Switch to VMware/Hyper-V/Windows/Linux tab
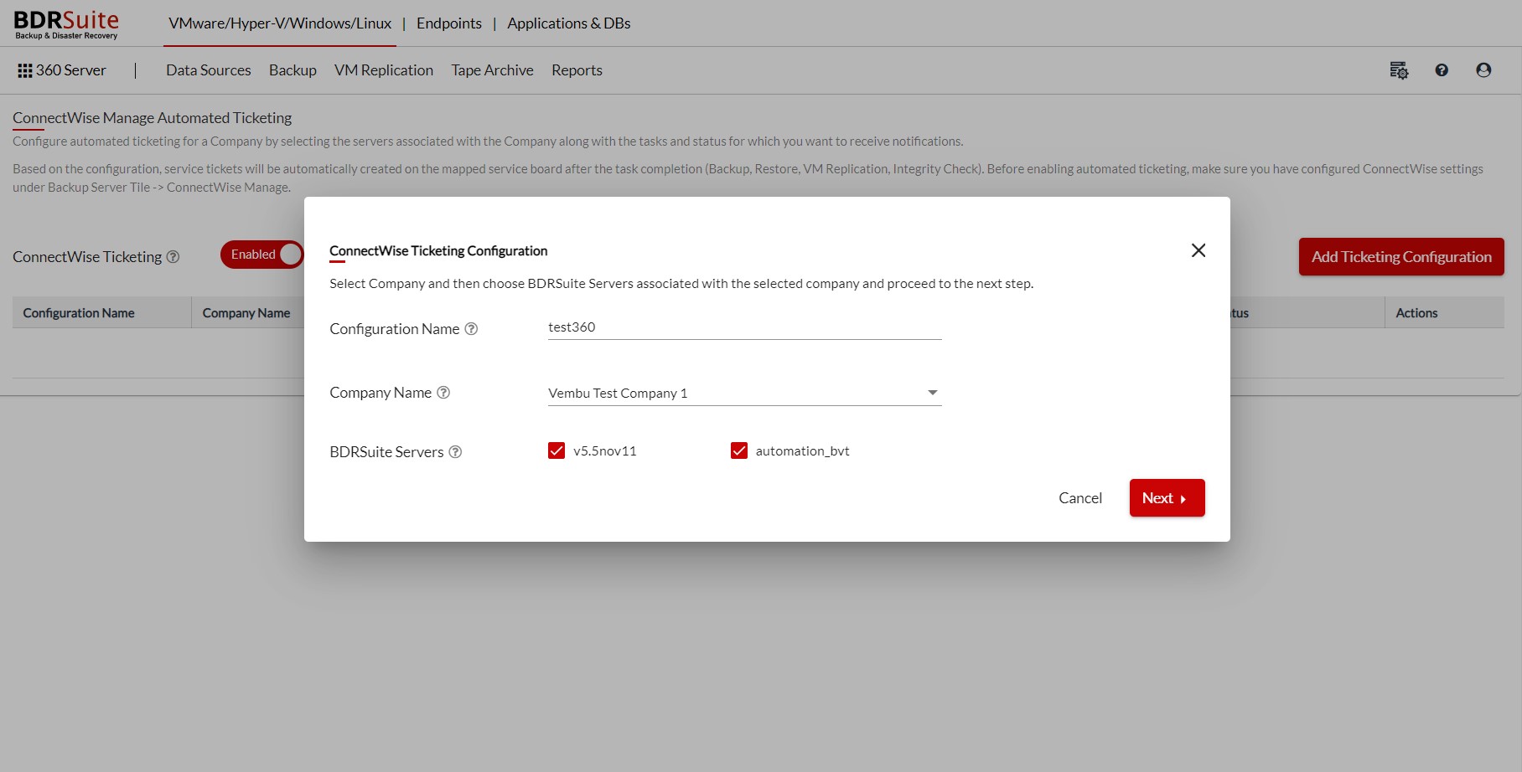Screen dimensions: 1522x772 [x=280, y=23]
